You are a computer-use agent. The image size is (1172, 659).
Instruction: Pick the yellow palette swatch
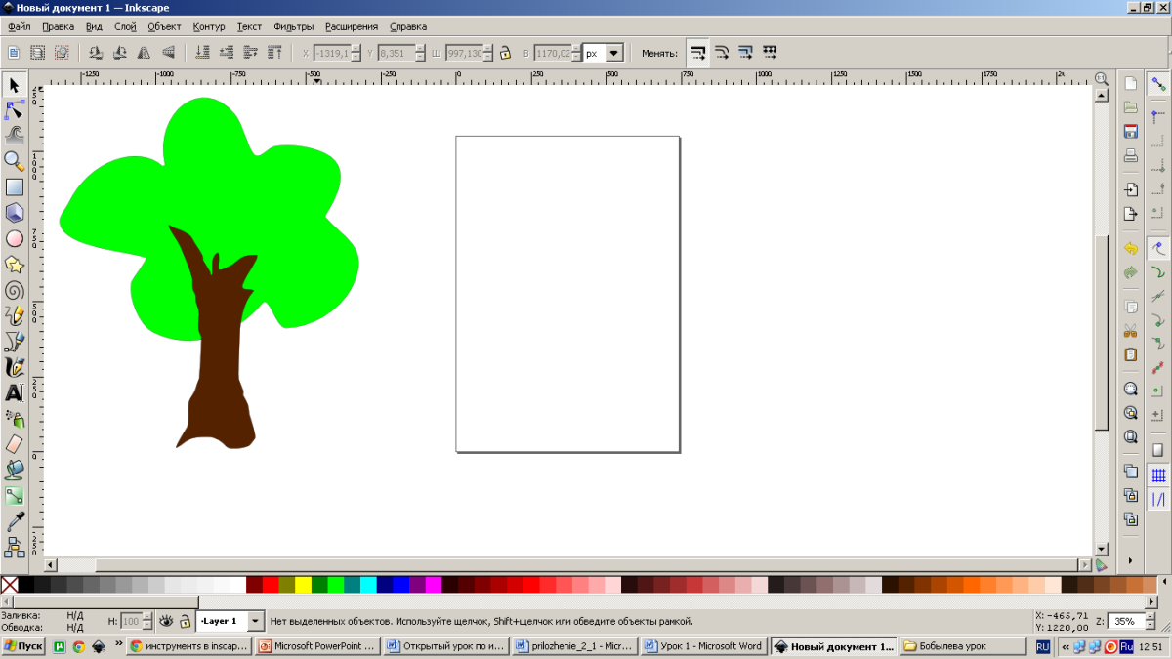pyautogui.click(x=303, y=585)
